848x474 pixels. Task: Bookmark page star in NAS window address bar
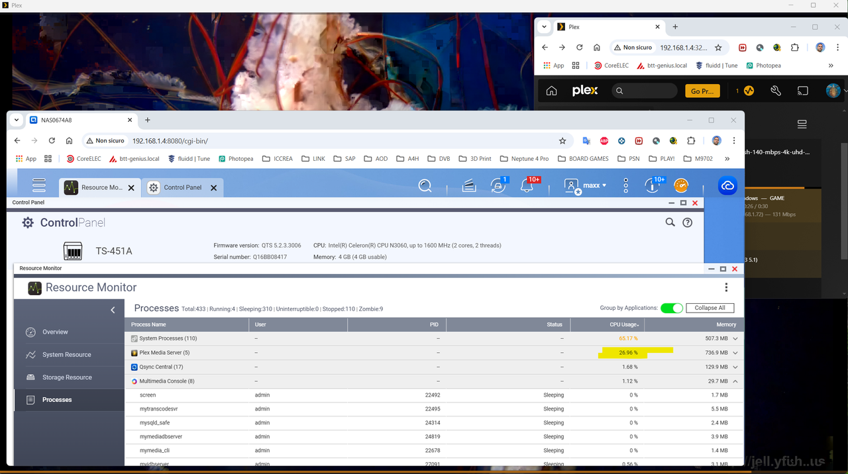(x=562, y=141)
